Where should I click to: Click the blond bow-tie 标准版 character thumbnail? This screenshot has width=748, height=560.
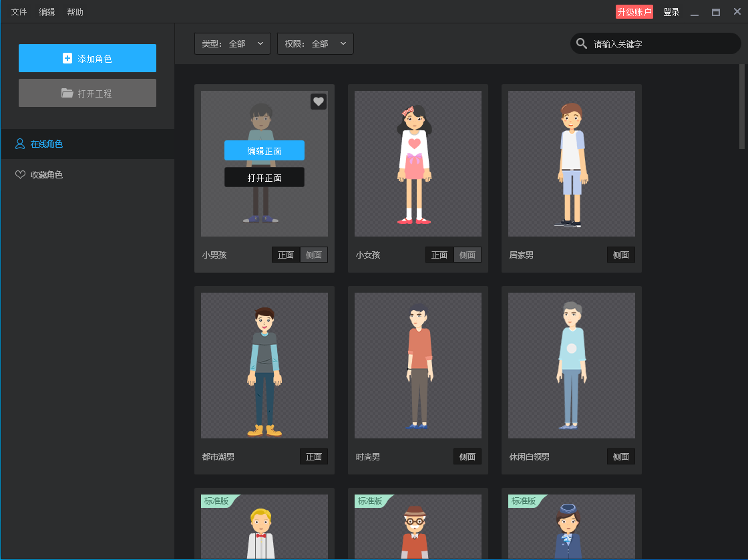264,527
